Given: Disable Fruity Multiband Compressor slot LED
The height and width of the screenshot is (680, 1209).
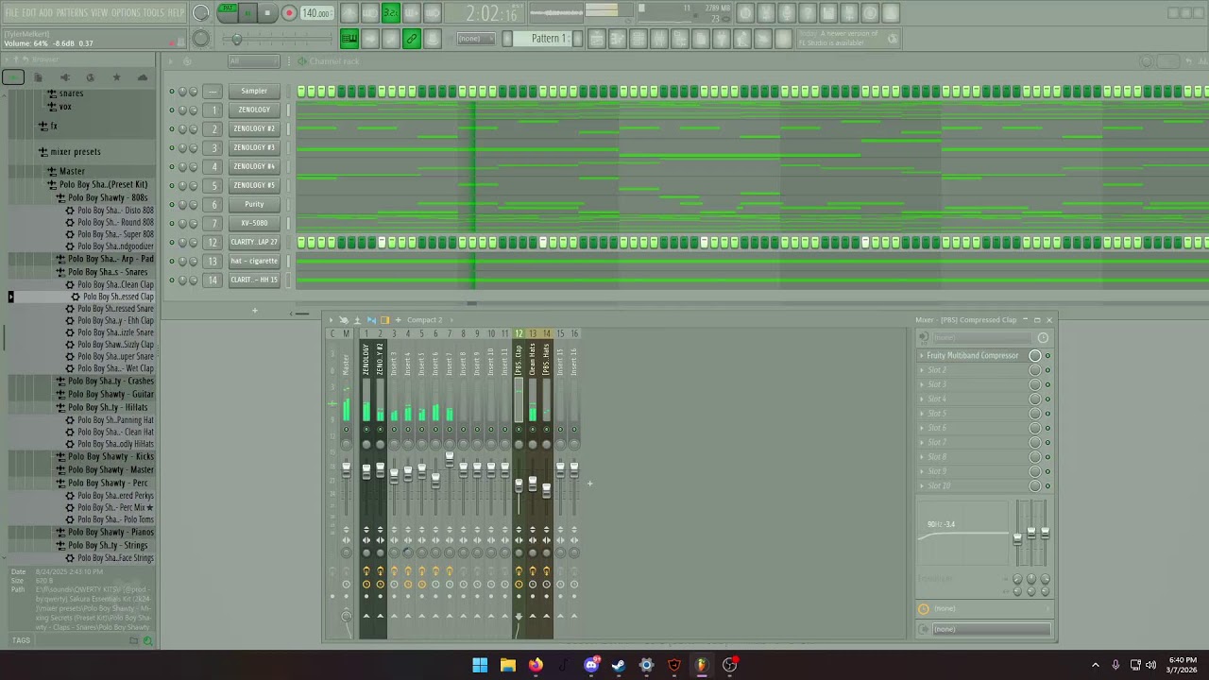Looking at the screenshot, I should (1047, 356).
